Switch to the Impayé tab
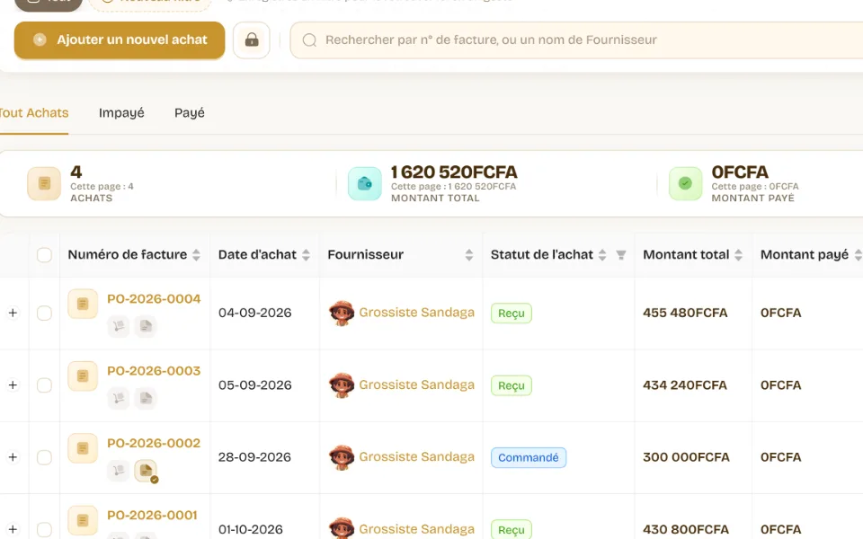 coord(121,113)
